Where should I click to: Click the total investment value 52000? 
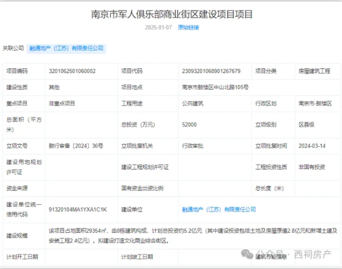tap(189, 124)
